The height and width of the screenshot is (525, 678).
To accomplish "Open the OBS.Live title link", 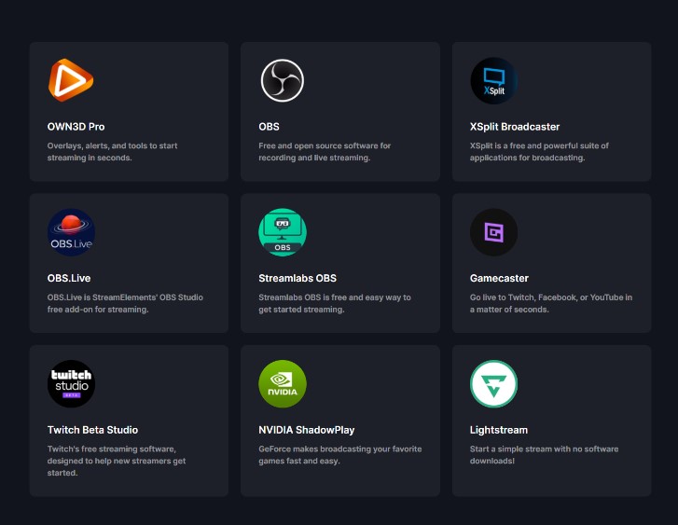I will 69,278.
